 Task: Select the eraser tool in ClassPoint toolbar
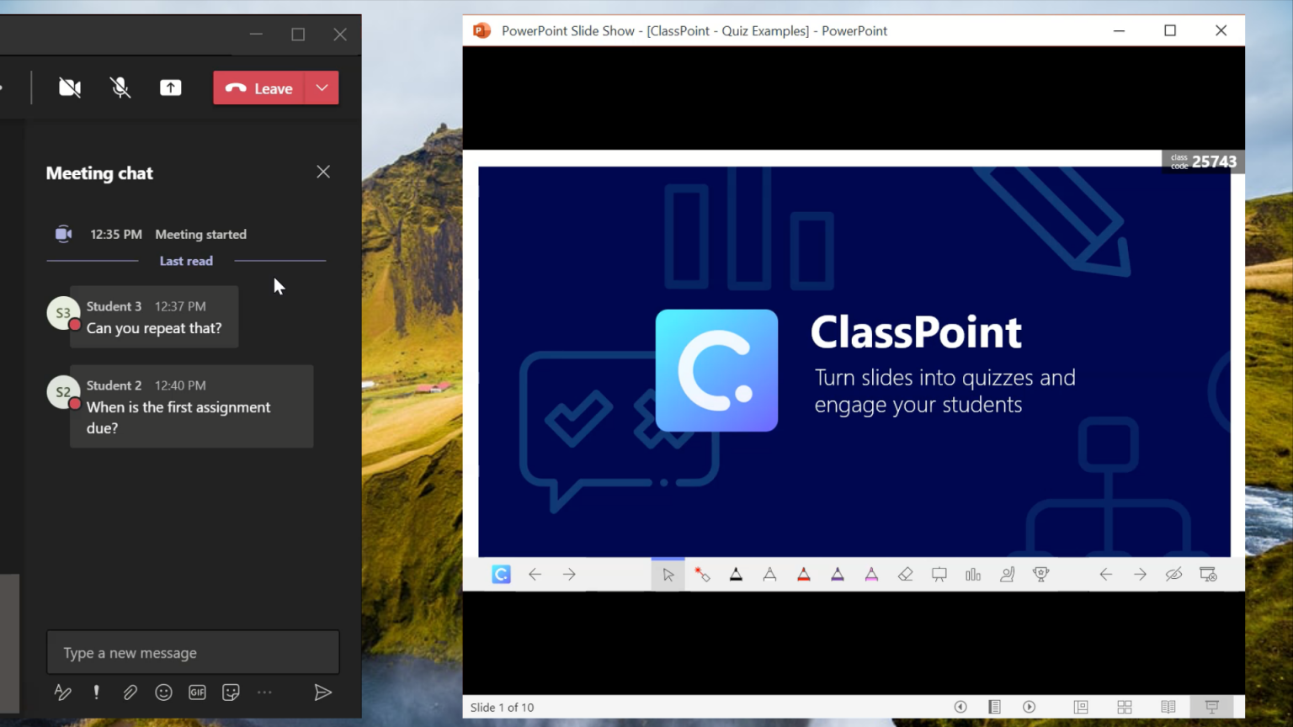point(906,574)
